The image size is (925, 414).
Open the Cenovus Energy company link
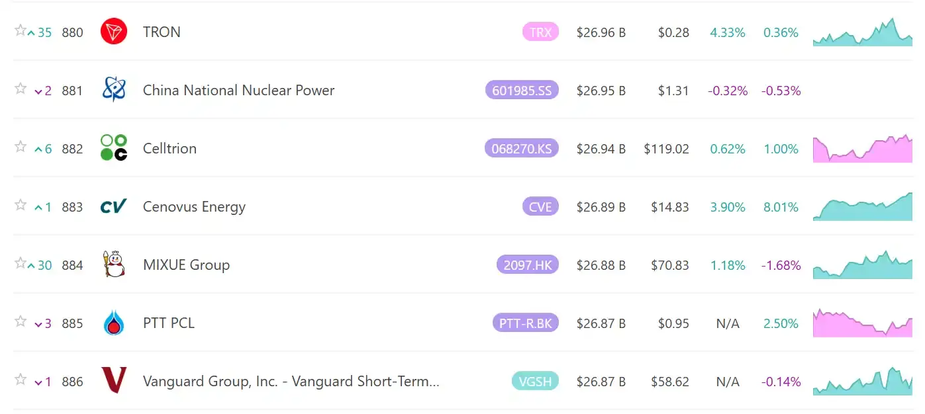click(194, 207)
